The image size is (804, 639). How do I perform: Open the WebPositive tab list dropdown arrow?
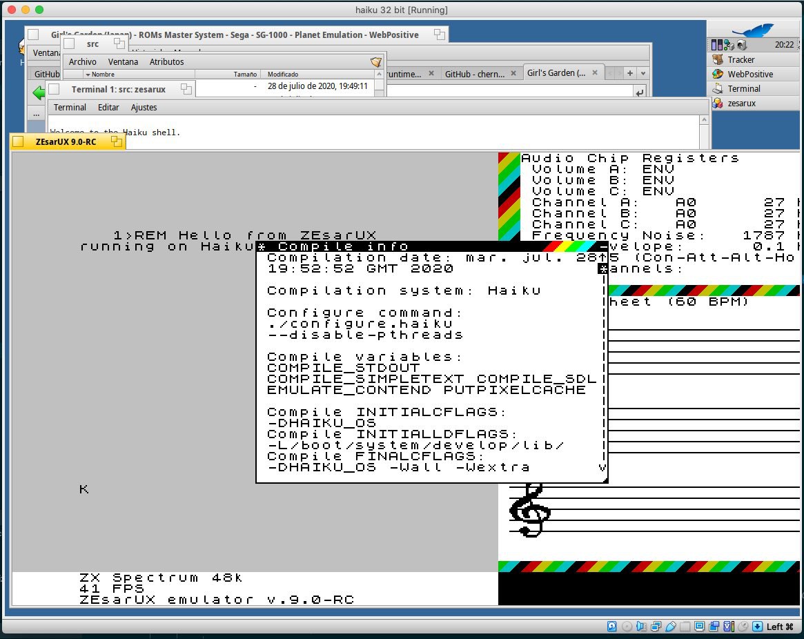[643, 73]
